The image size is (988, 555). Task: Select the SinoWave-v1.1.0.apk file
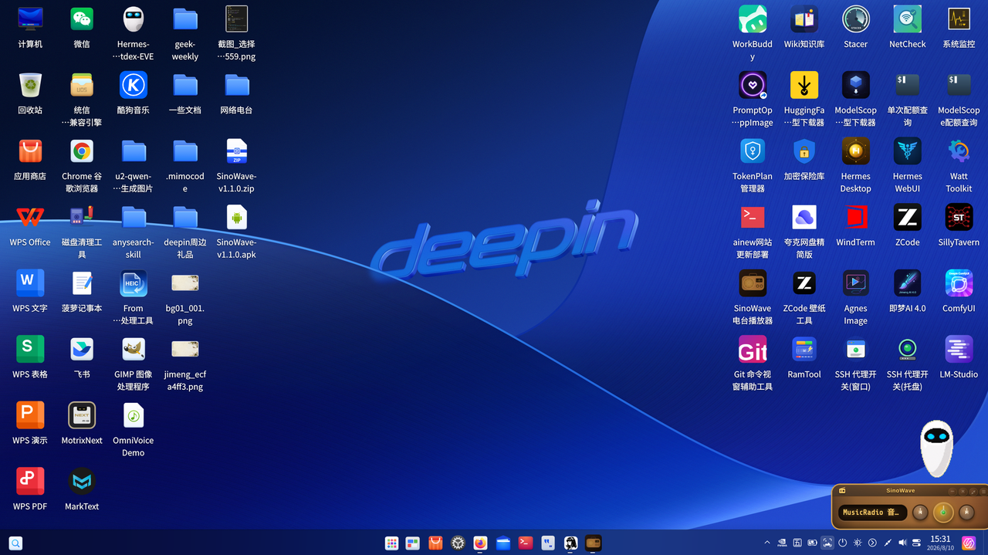(x=237, y=218)
